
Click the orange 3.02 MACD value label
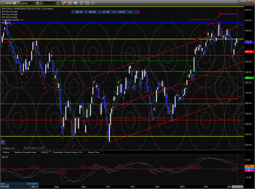[249, 166]
